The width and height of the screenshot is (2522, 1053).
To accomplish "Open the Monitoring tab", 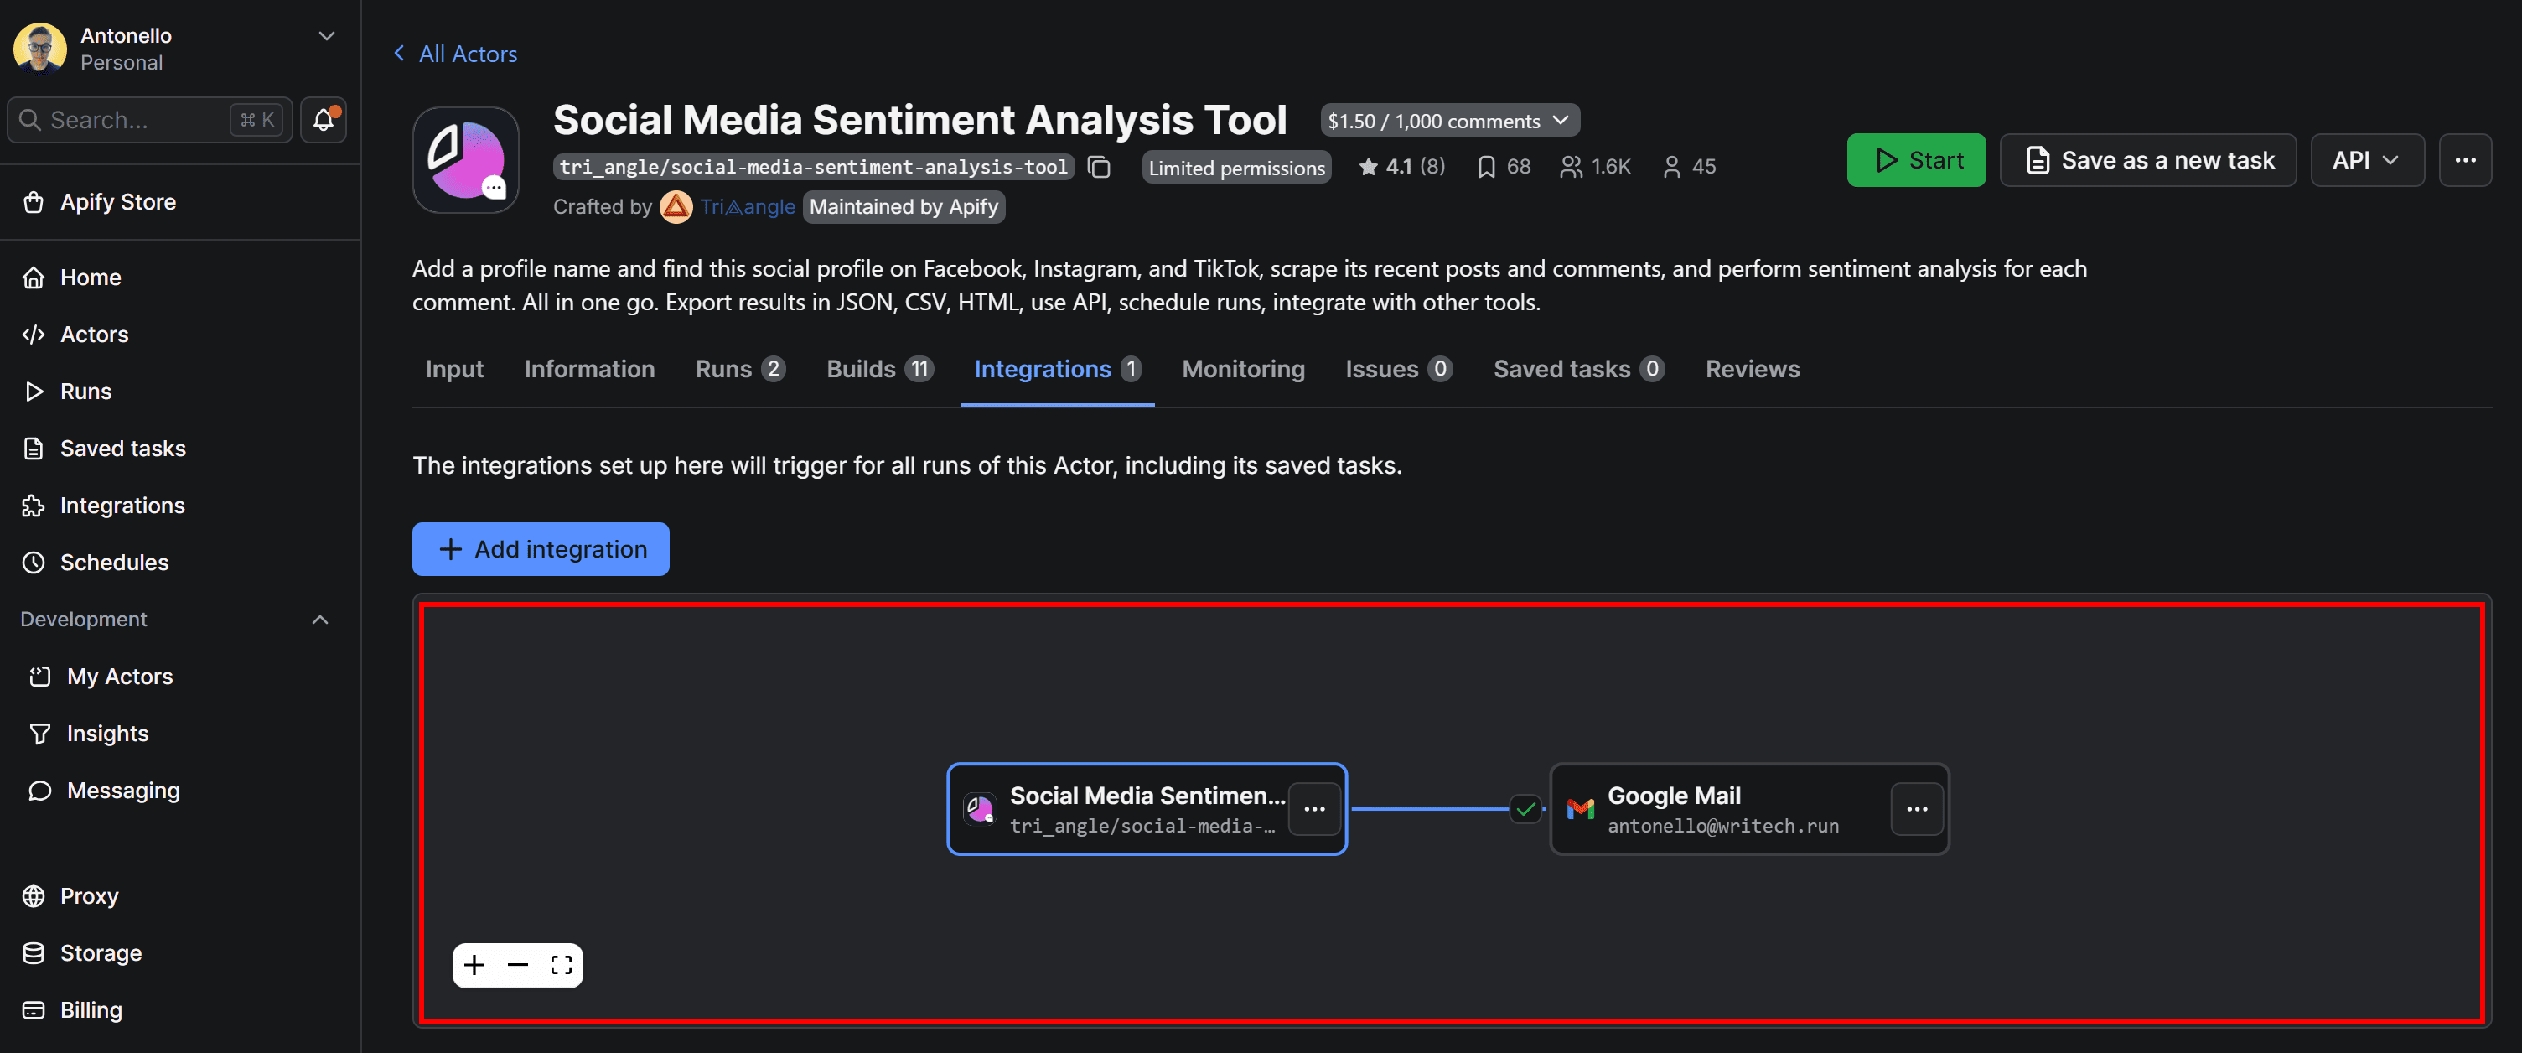I will pyautogui.click(x=1242, y=369).
